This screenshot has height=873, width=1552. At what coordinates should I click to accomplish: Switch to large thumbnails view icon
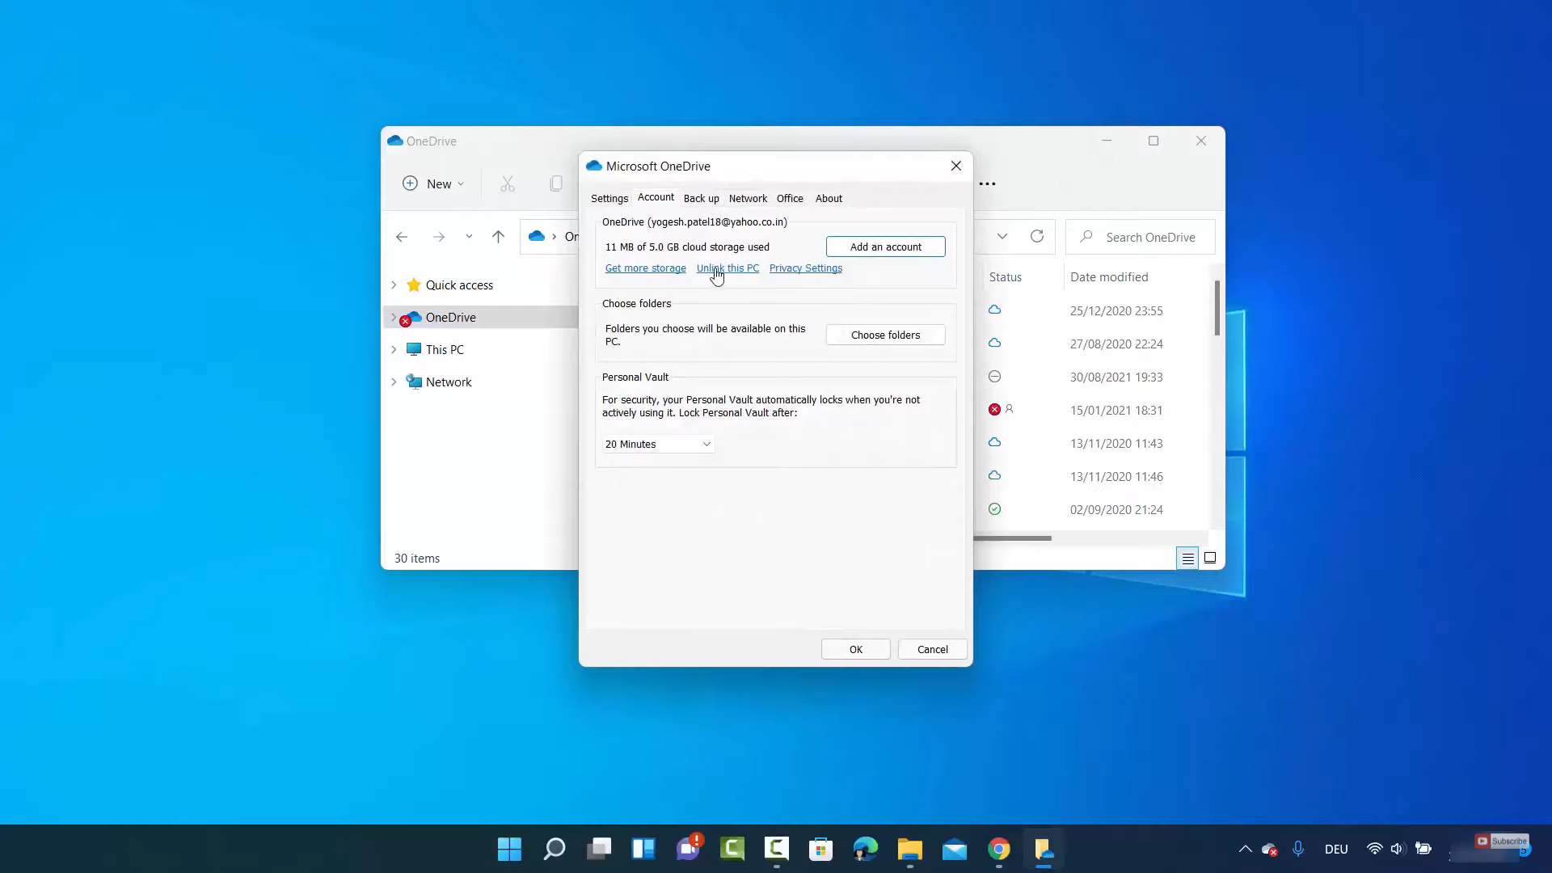[1210, 559]
